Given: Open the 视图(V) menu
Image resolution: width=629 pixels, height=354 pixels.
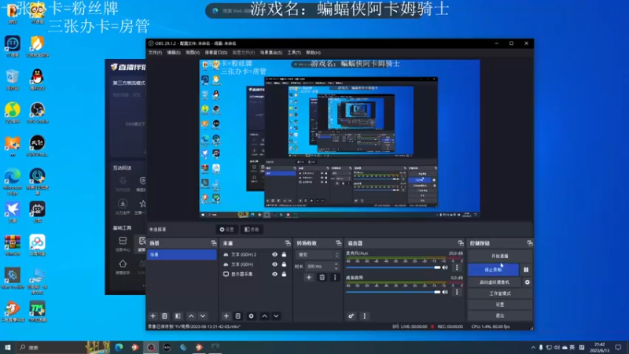Looking at the screenshot, I should (193, 53).
